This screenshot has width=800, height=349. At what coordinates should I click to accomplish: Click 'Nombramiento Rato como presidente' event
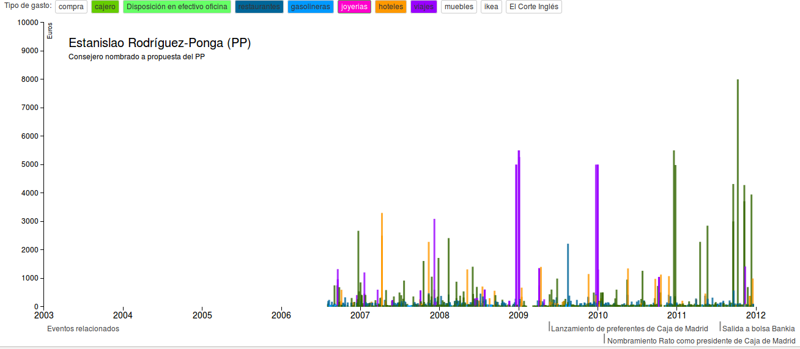pyautogui.click(x=701, y=341)
